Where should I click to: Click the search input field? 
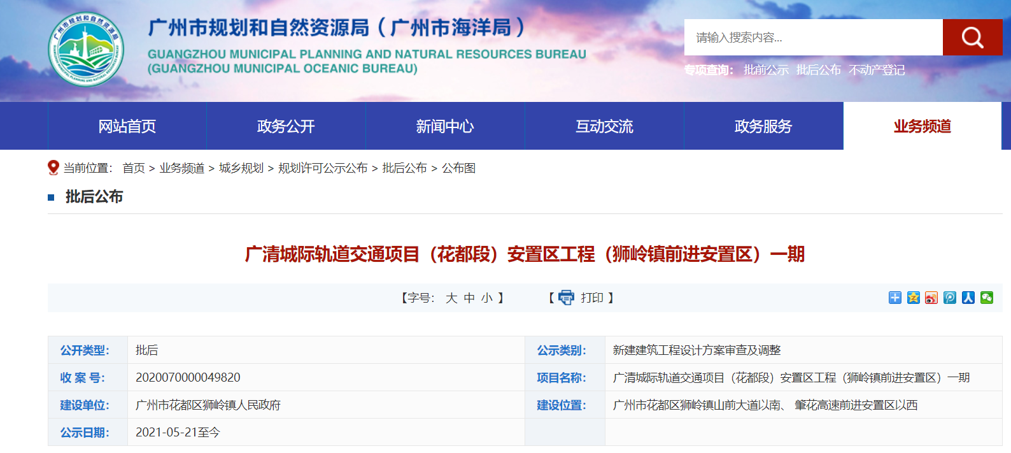(813, 38)
